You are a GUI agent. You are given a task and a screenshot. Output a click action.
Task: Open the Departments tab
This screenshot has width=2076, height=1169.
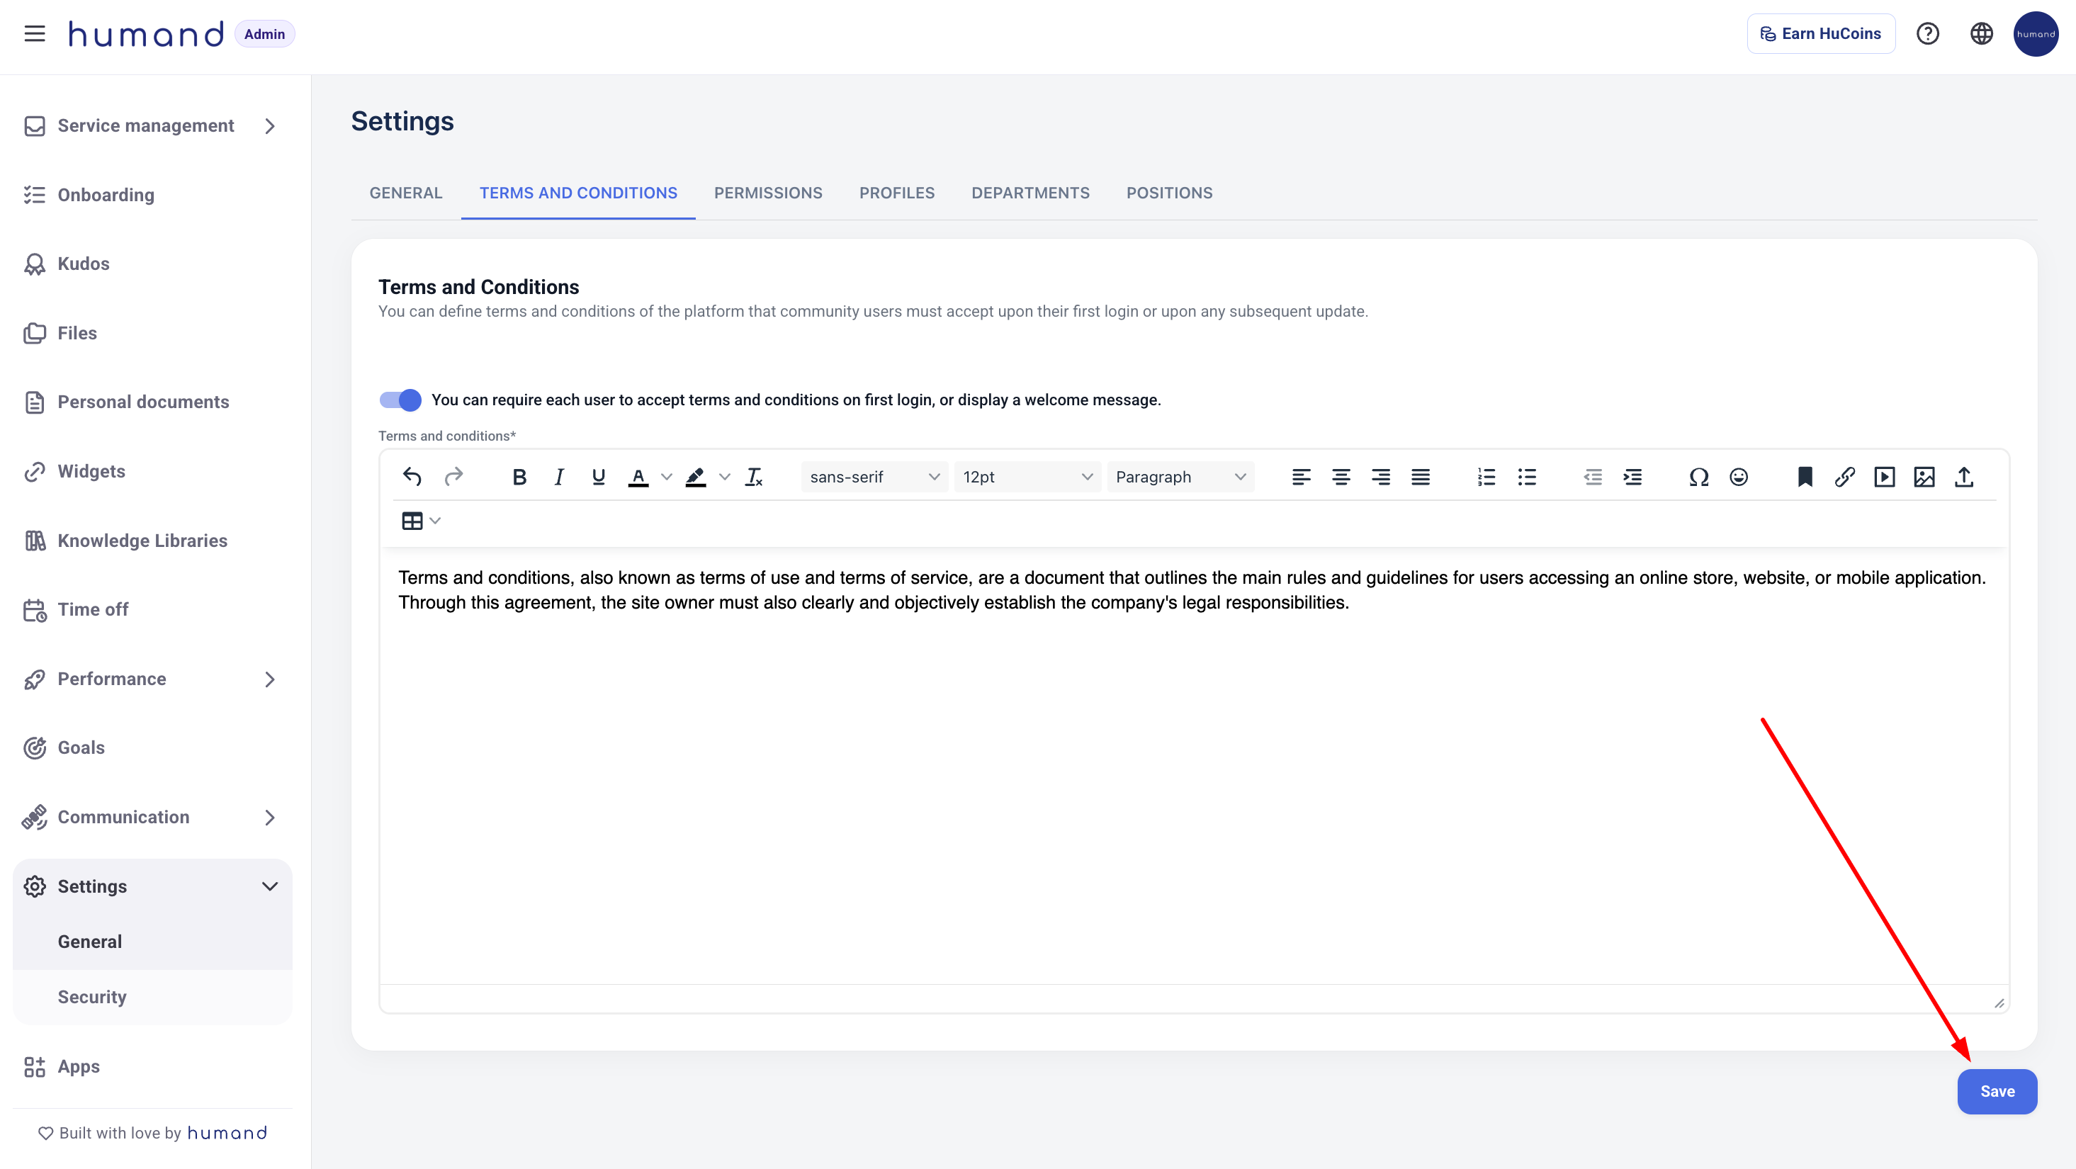coord(1030,193)
